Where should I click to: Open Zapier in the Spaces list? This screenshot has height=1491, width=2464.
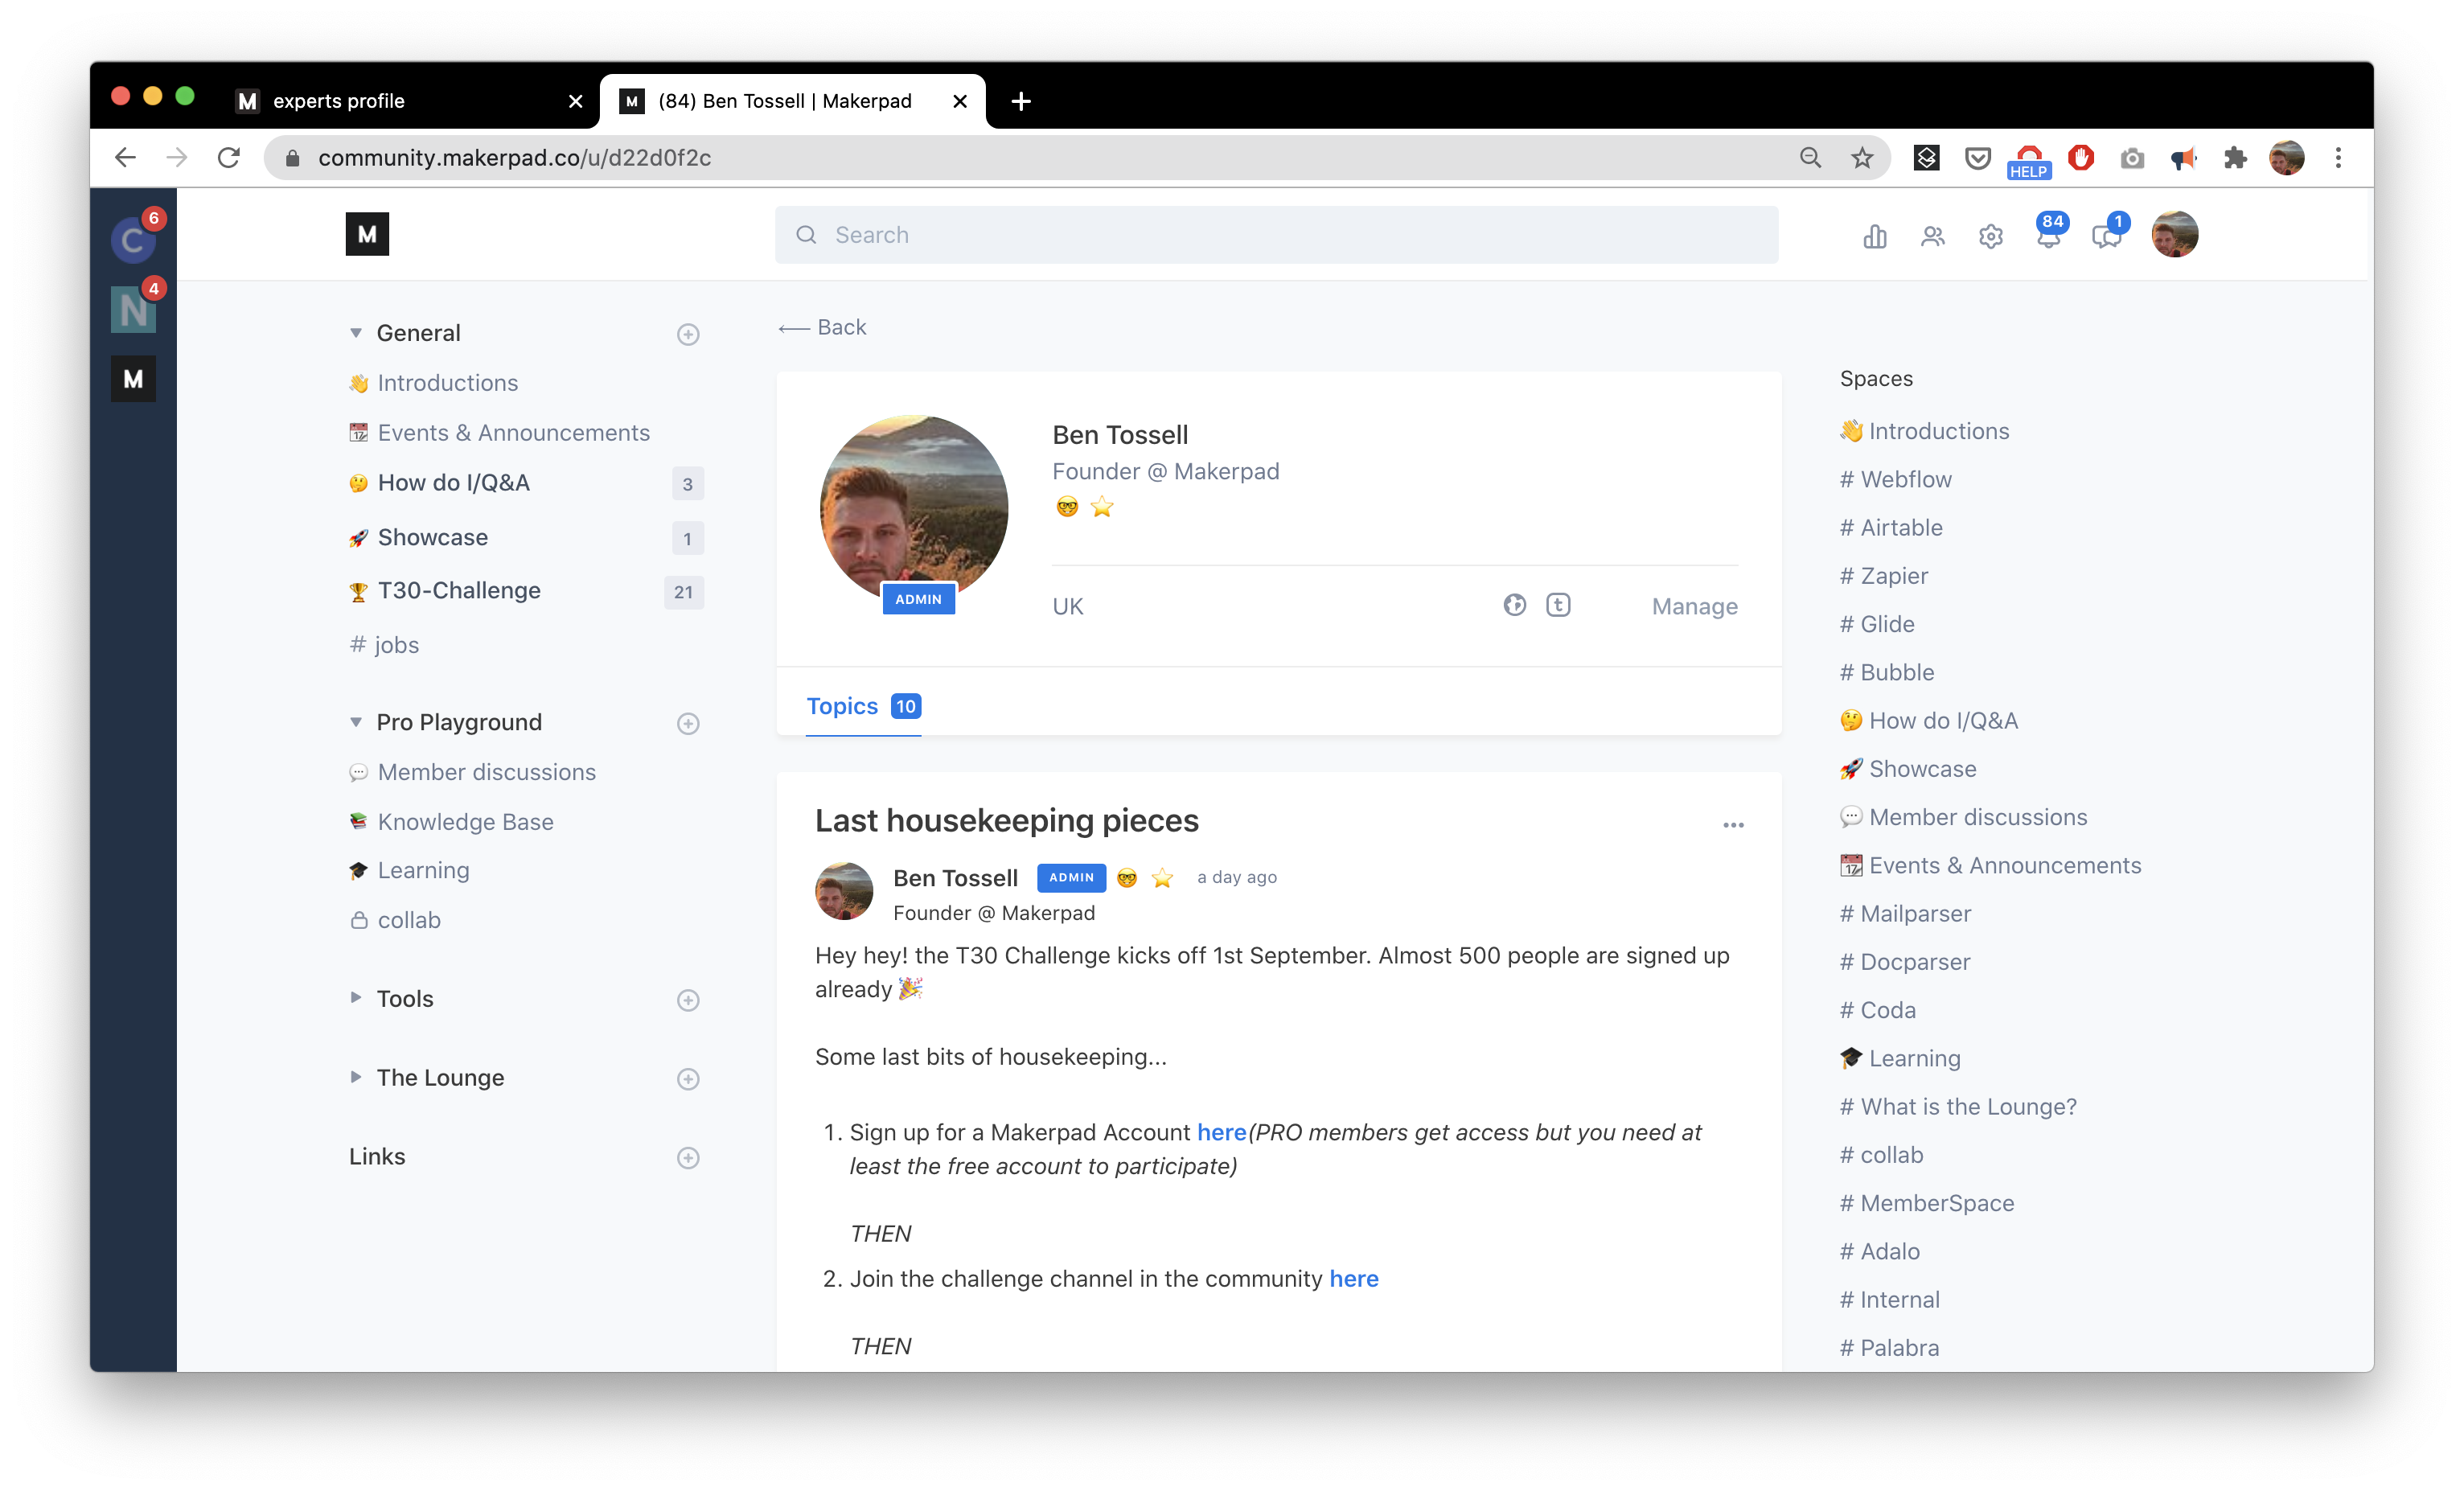(x=1884, y=576)
